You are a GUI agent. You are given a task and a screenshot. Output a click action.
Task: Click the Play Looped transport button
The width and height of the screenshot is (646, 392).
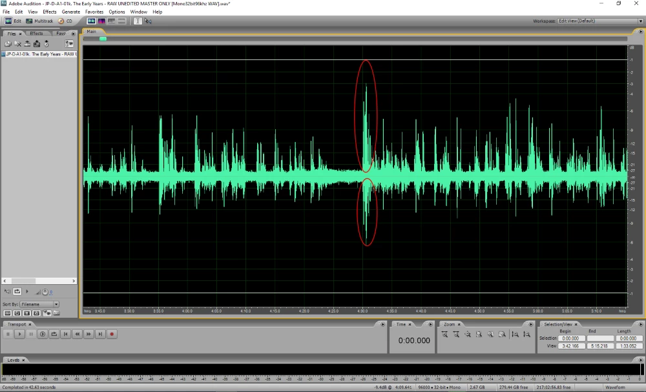(54, 335)
